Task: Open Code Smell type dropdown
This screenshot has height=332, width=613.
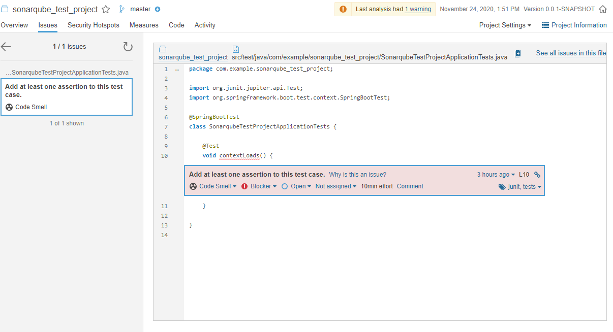Action: point(218,186)
